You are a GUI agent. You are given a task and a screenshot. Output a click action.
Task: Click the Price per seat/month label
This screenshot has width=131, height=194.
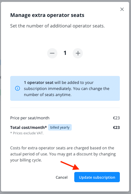click(x=30, y=118)
